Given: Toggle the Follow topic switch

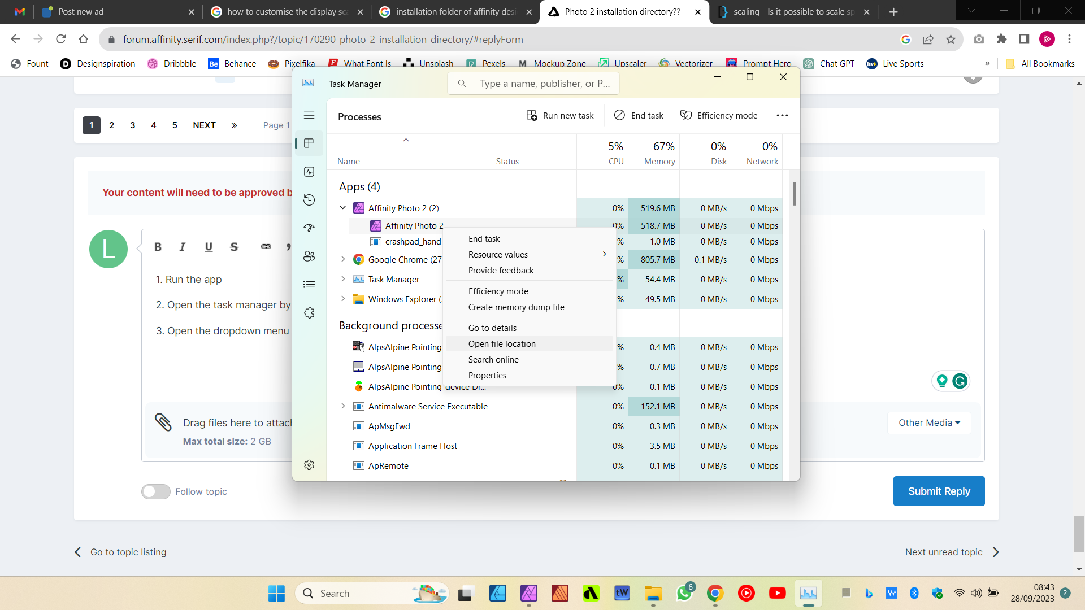Looking at the screenshot, I should click(156, 491).
